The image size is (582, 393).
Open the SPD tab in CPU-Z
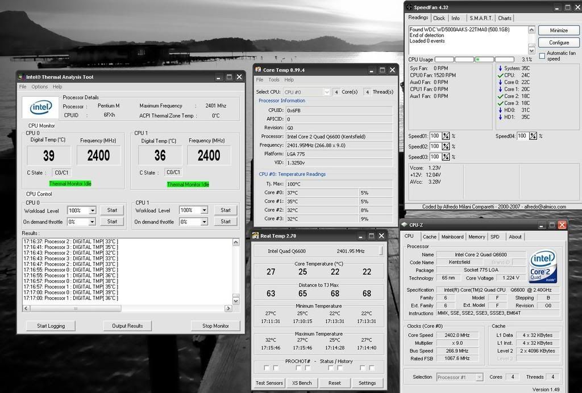click(495, 236)
